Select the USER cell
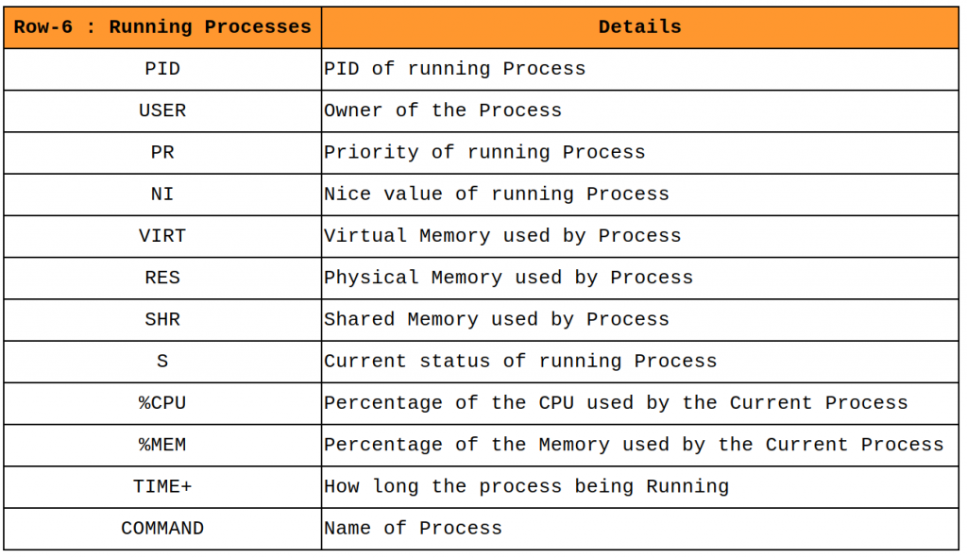The width and height of the screenshot is (967, 558). (162, 110)
